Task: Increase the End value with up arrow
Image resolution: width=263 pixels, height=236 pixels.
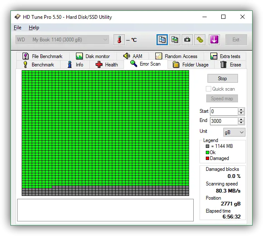Action: tap(241, 119)
